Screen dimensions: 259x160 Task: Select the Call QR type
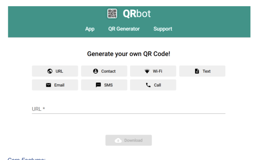point(153,85)
